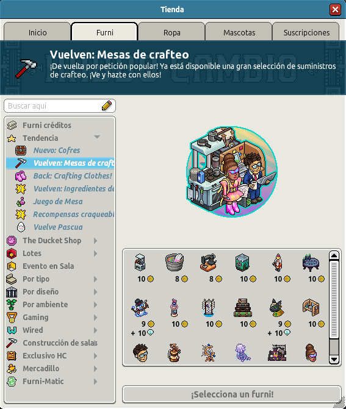Click into the Buscar aquí search field

point(54,106)
